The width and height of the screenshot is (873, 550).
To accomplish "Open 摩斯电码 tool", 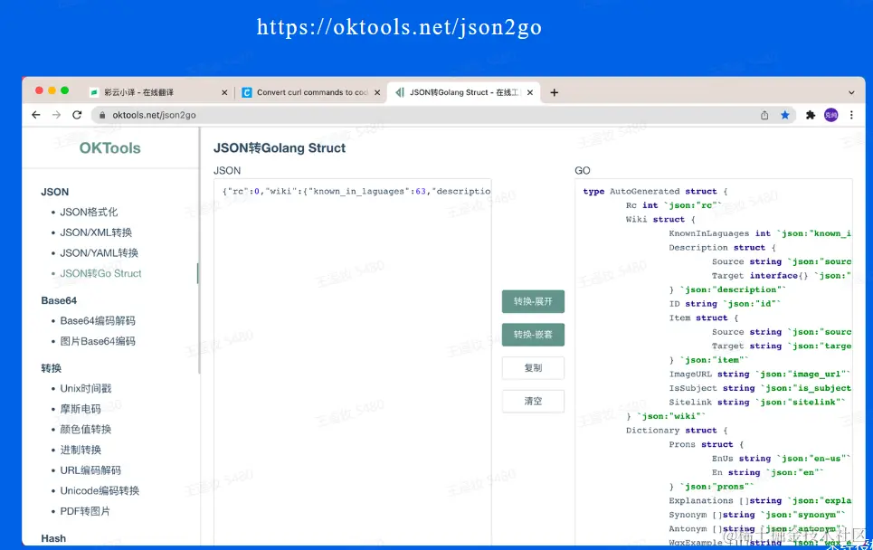I will point(81,409).
